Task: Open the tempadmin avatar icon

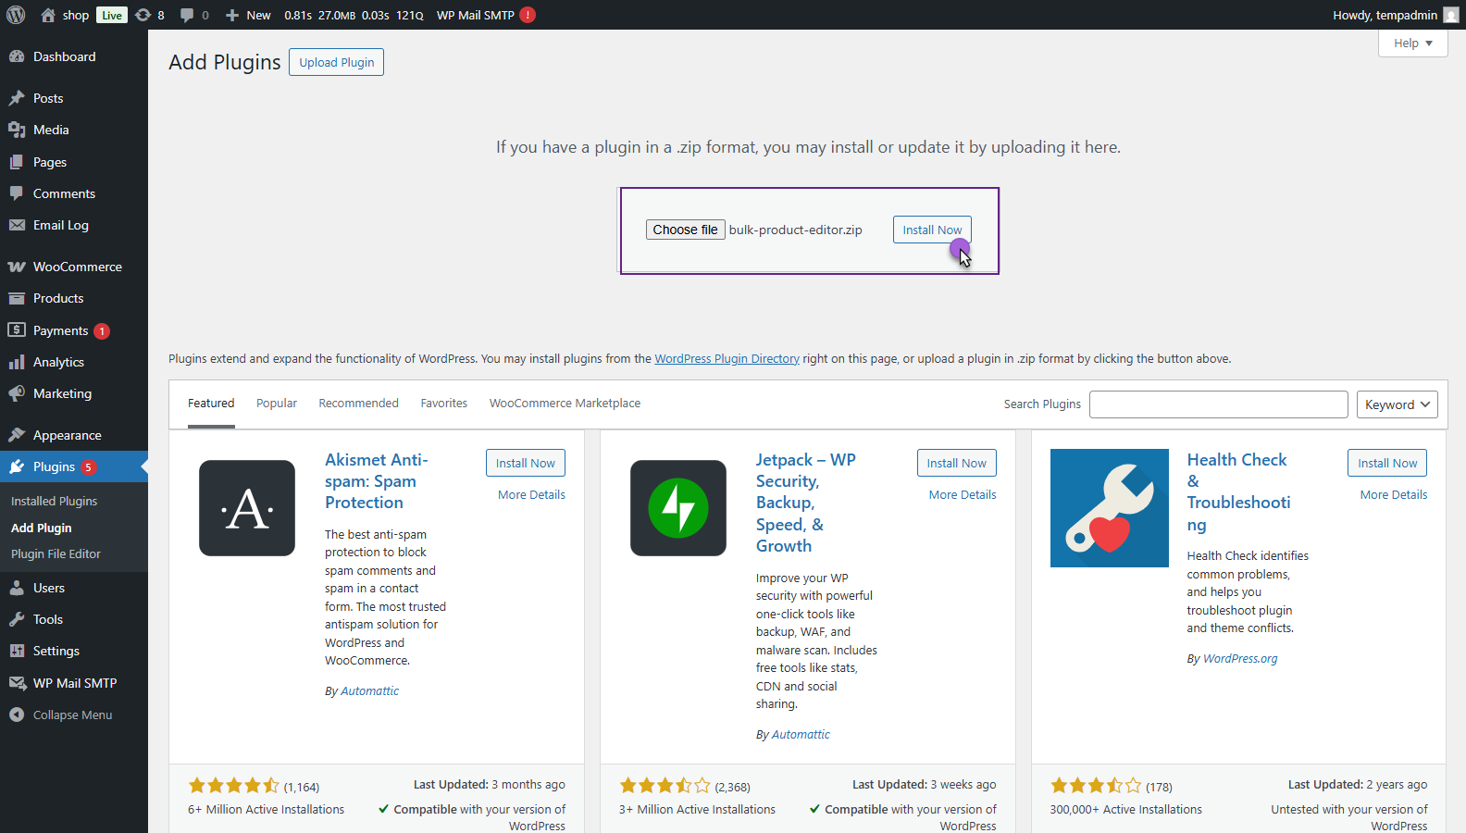Action: (1451, 15)
